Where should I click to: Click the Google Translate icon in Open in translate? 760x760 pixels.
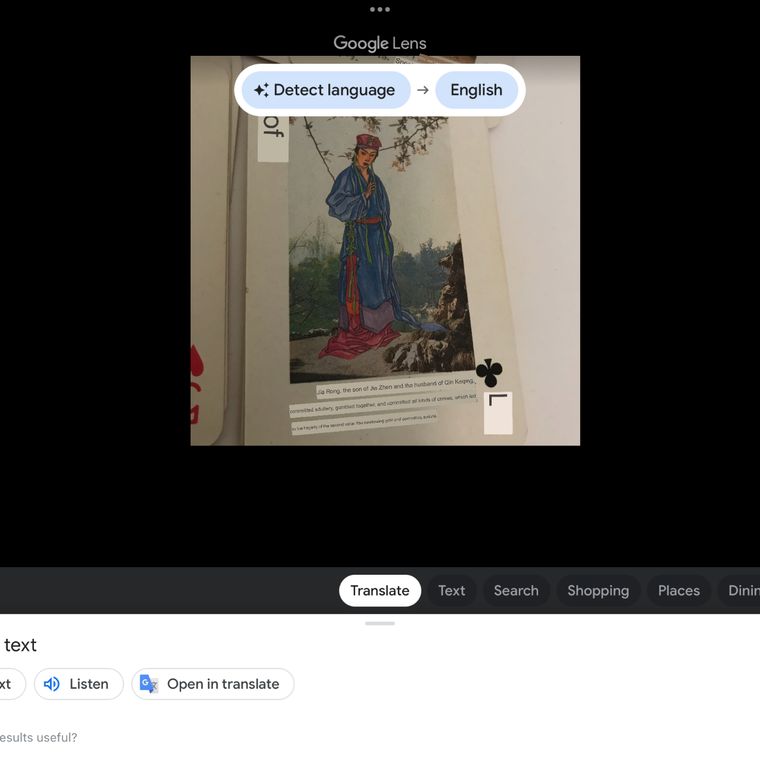point(148,684)
